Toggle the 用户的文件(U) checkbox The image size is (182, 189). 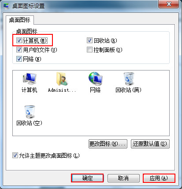19,50
